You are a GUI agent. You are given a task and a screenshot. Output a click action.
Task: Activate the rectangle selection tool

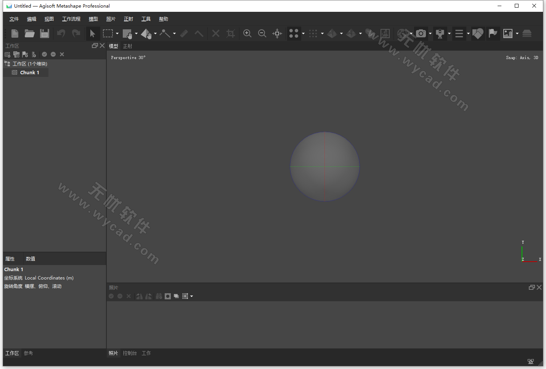[108, 34]
